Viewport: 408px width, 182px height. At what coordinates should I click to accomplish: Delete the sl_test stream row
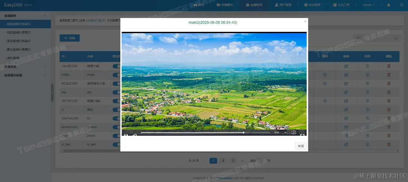[x=389, y=144]
